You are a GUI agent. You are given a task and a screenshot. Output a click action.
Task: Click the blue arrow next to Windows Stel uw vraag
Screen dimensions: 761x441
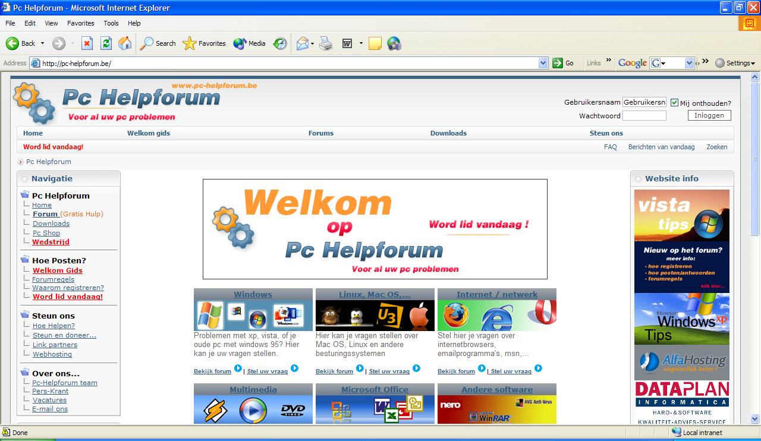coord(294,368)
